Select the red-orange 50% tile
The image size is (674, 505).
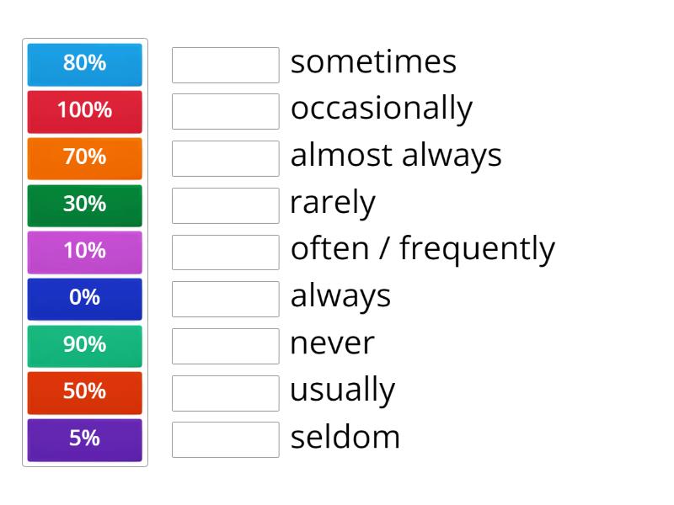tap(84, 392)
